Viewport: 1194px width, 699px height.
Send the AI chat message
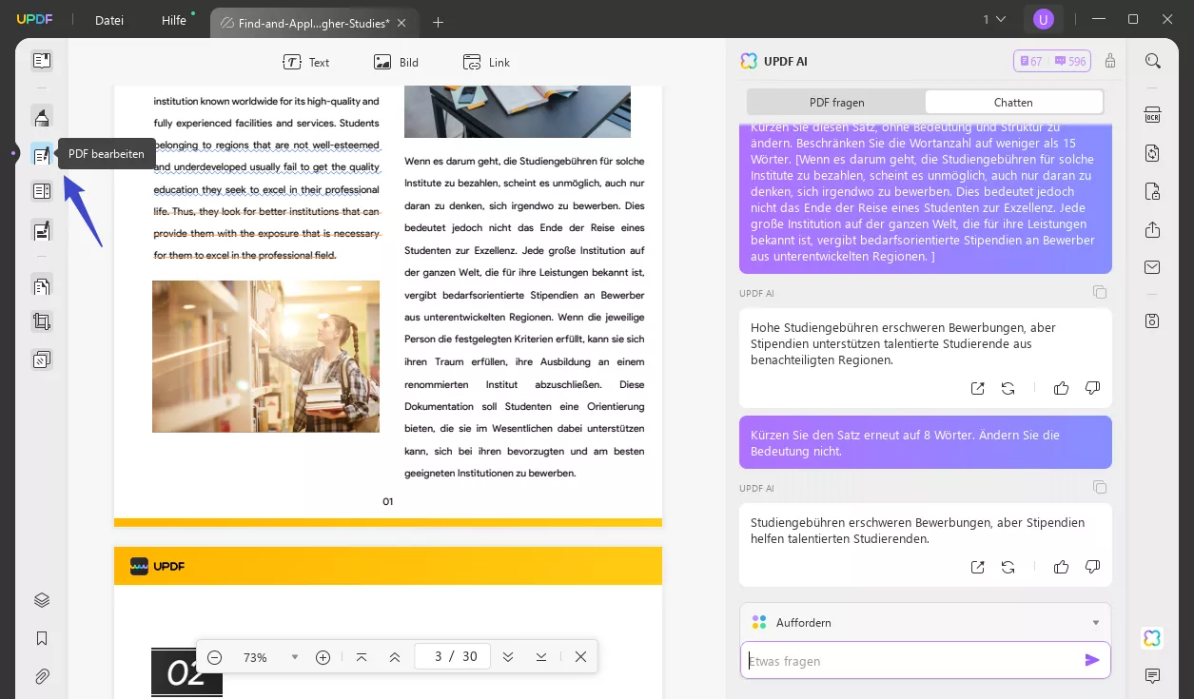click(x=1091, y=660)
